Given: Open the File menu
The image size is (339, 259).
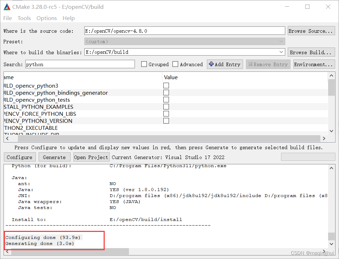Looking at the screenshot, I should 7,18.
